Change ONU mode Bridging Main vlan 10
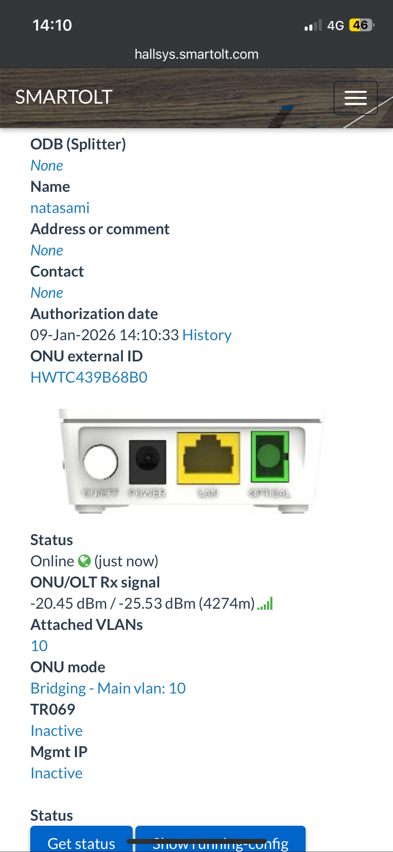The image size is (393, 852). [x=108, y=688]
